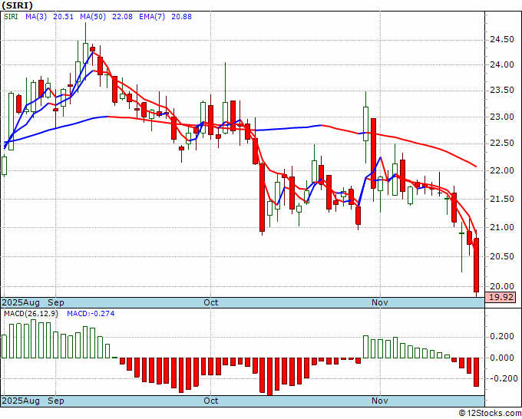The image size is (522, 419).
Task: Click the MA(50) indicator label
Action: pos(93,17)
